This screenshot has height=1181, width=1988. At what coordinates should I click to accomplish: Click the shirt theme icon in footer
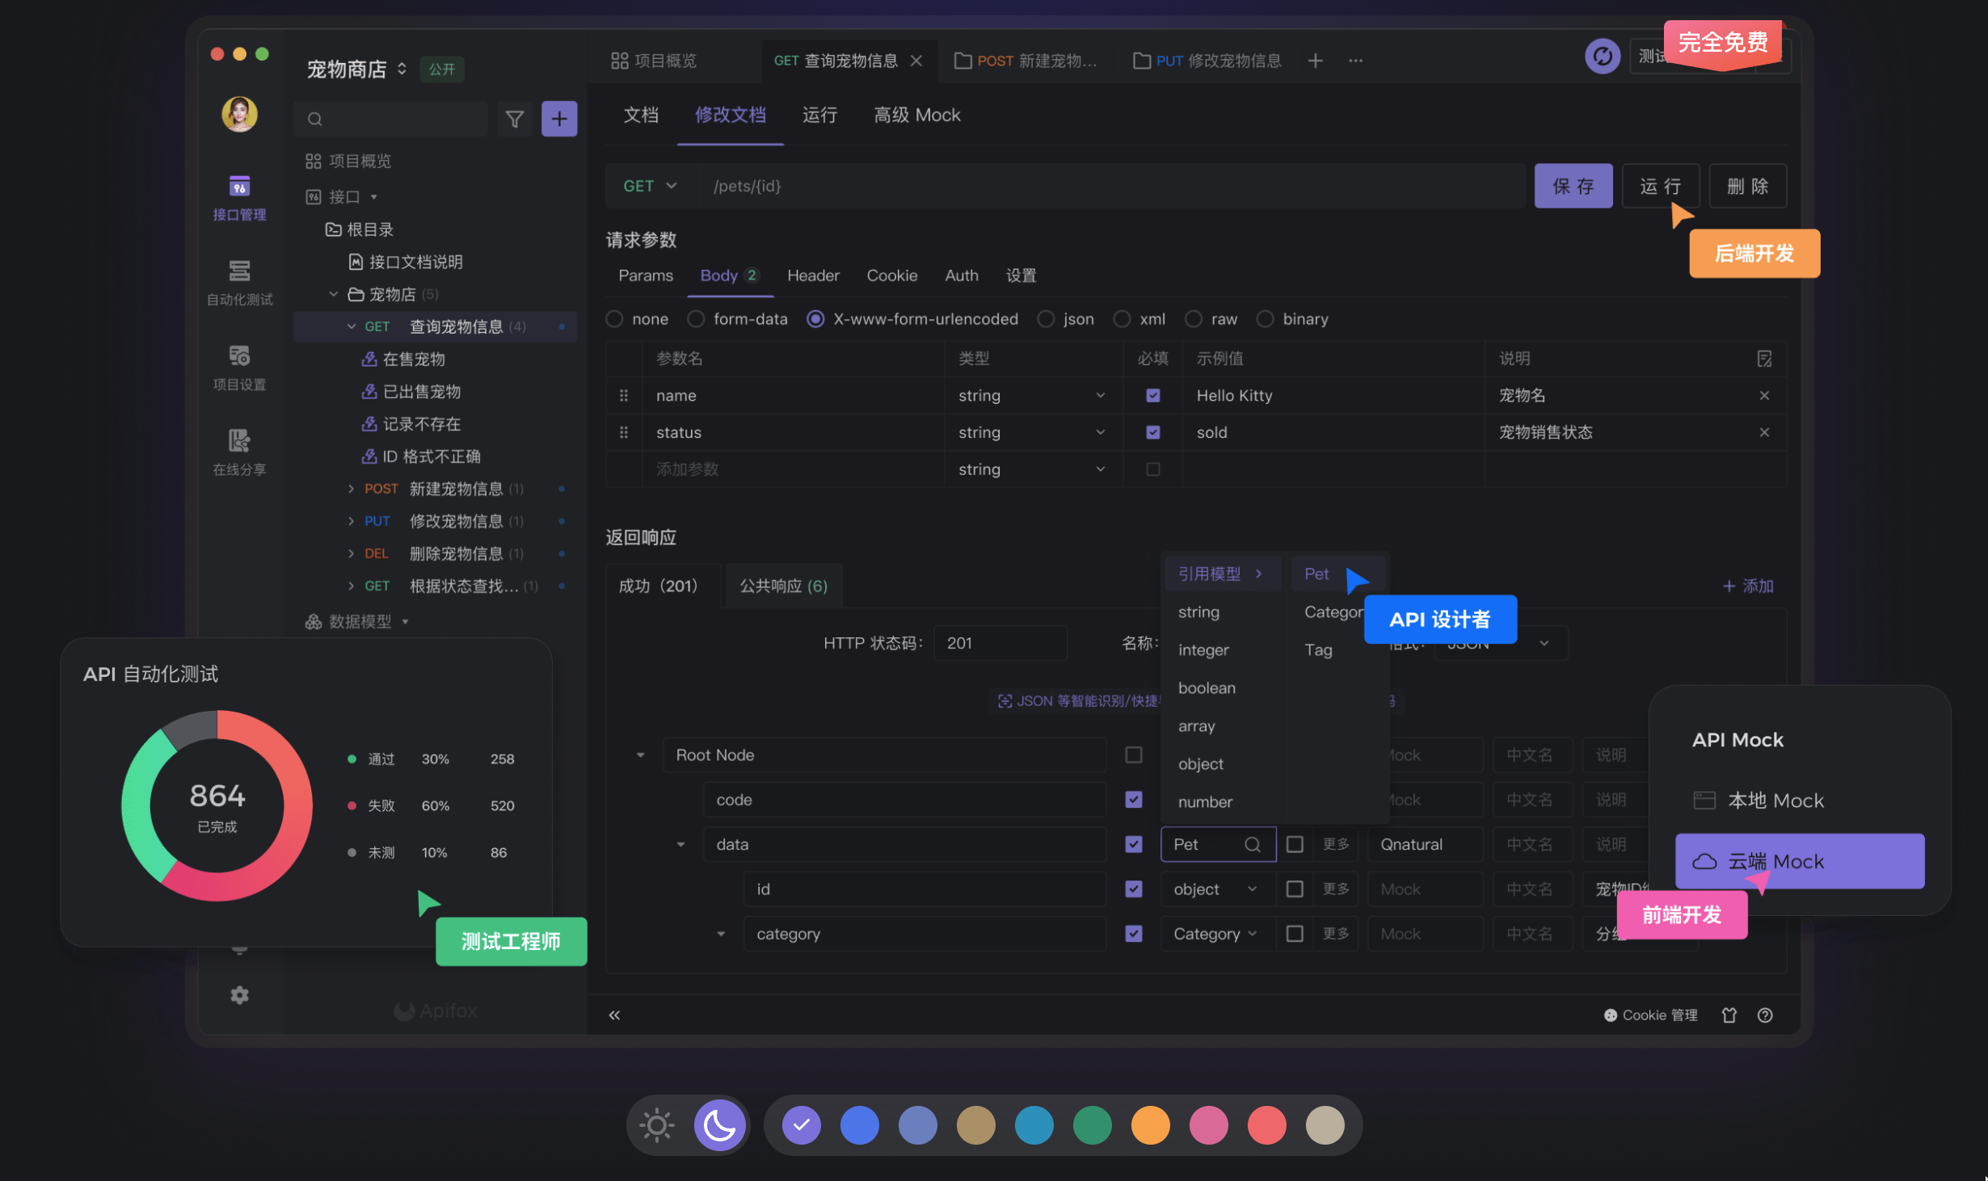1729,1015
